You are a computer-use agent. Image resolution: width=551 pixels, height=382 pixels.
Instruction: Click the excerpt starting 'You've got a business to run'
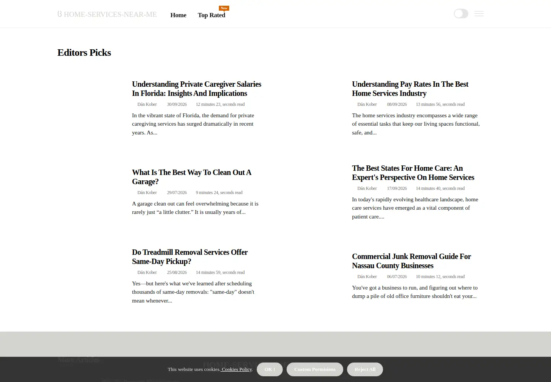click(x=415, y=292)
